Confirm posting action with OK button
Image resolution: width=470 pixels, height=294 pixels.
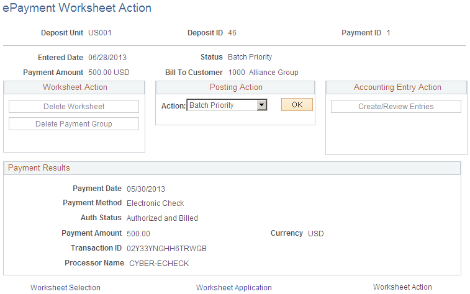coord(297,105)
